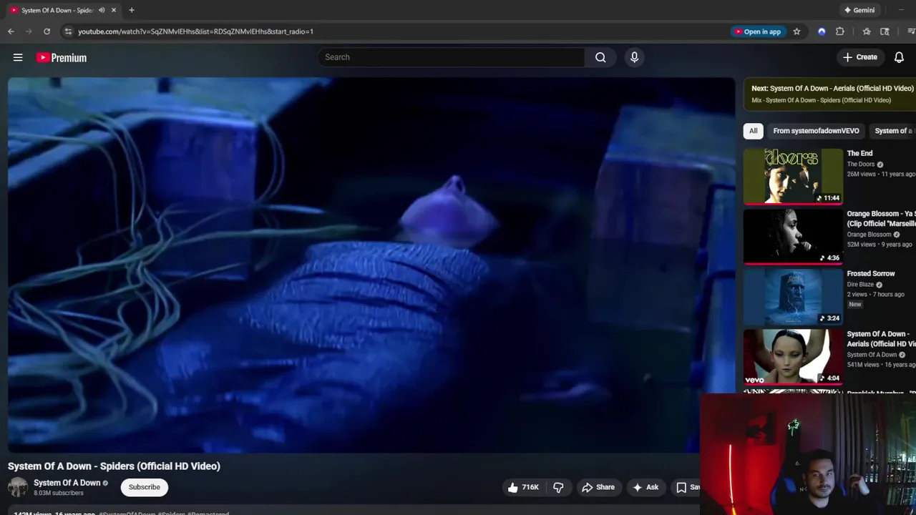Open the YouTube hamburger guide menu

click(x=18, y=57)
